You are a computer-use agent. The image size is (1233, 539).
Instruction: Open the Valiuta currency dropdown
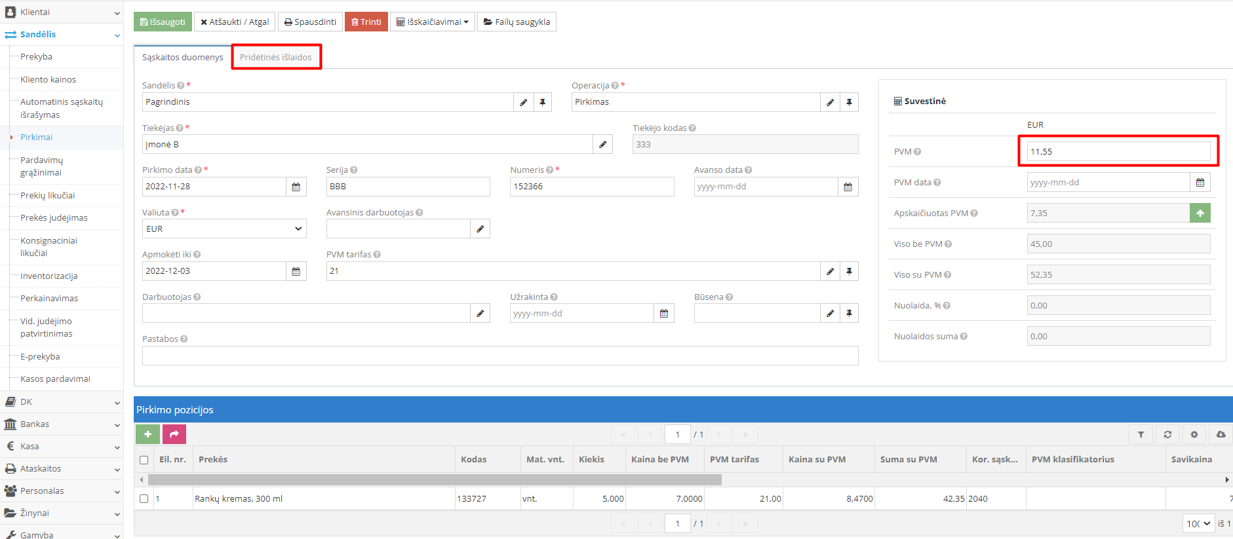(x=224, y=229)
